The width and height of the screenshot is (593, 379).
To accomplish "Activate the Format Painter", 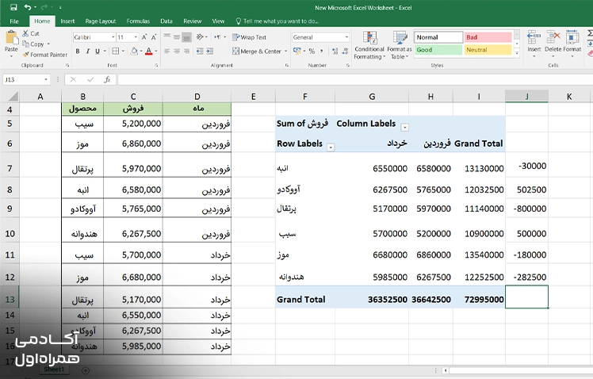I will (x=44, y=55).
